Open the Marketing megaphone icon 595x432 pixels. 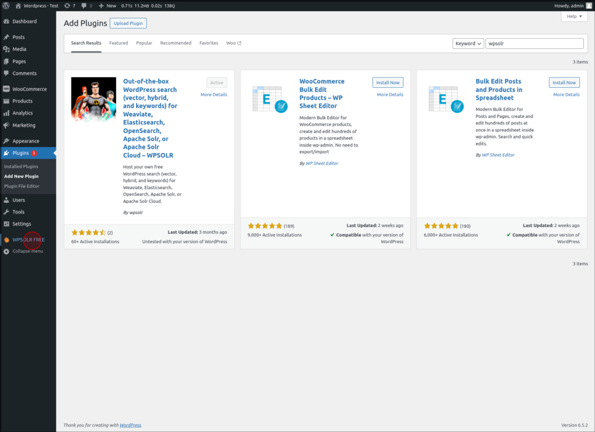[x=6, y=125]
